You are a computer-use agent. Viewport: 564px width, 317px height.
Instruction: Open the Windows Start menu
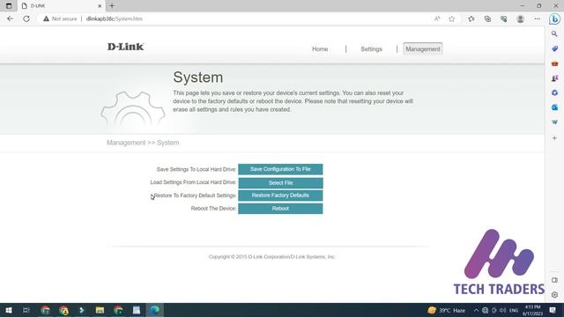(x=9, y=310)
